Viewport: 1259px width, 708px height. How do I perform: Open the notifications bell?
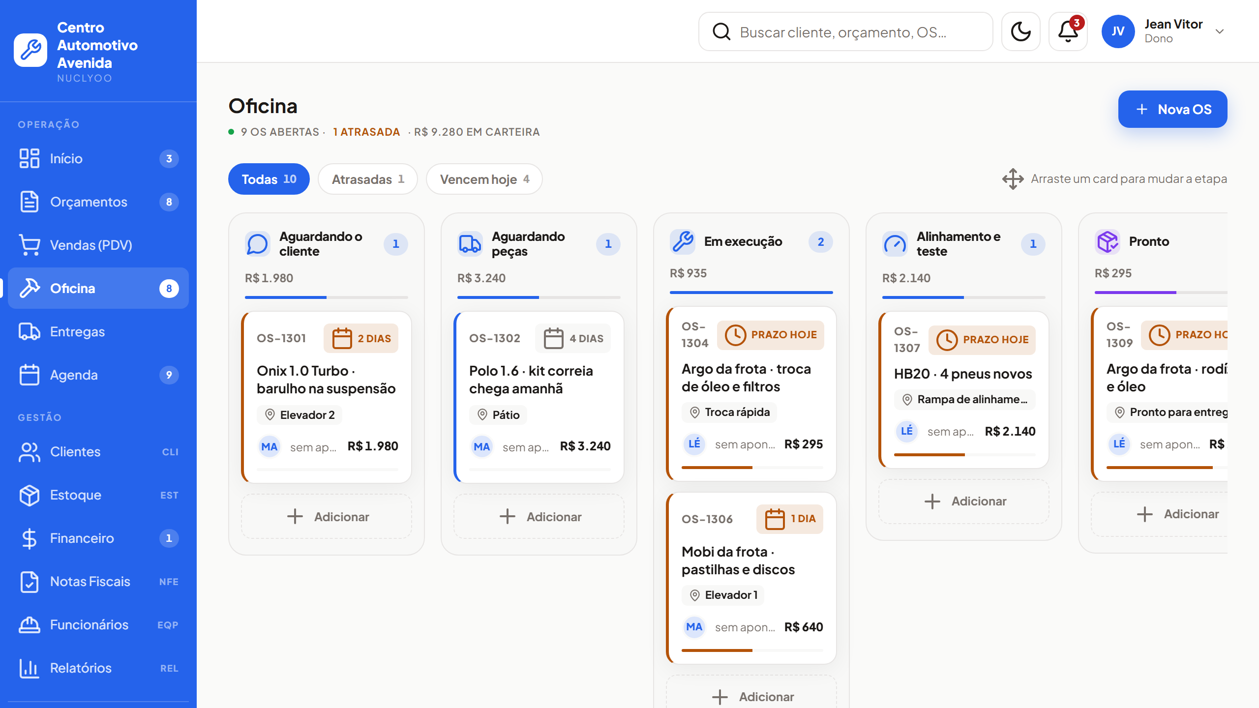pos(1068,31)
